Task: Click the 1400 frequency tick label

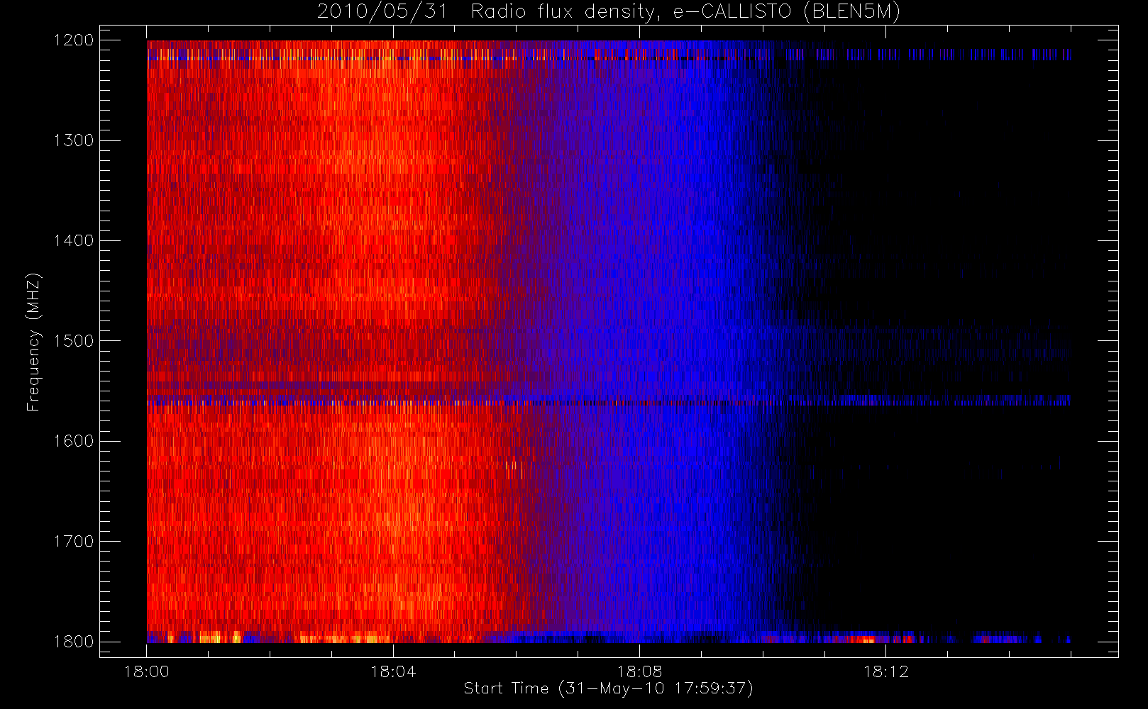Action: (x=74, y=241)
